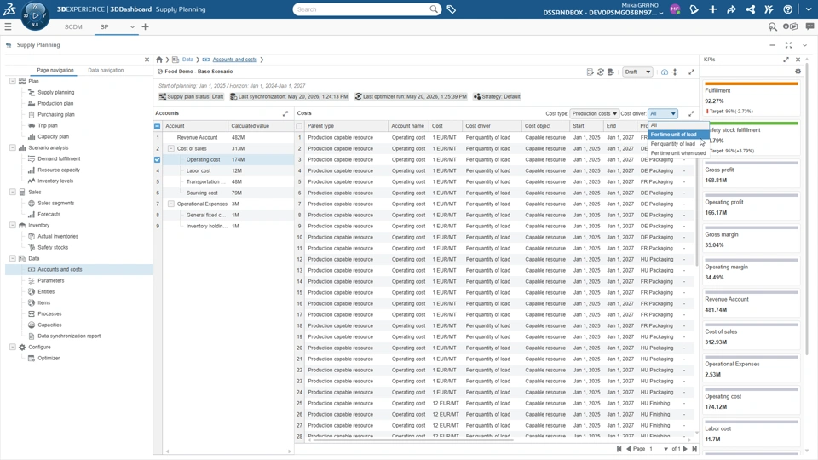Click the document edit icon left of the synchronize icon

590,72
